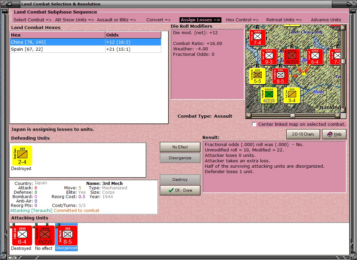The height and width of the screenshot is (260, 357).
Task: Select the 2nd Cav 2-4 defending unit
Action: tap(22, 156)
